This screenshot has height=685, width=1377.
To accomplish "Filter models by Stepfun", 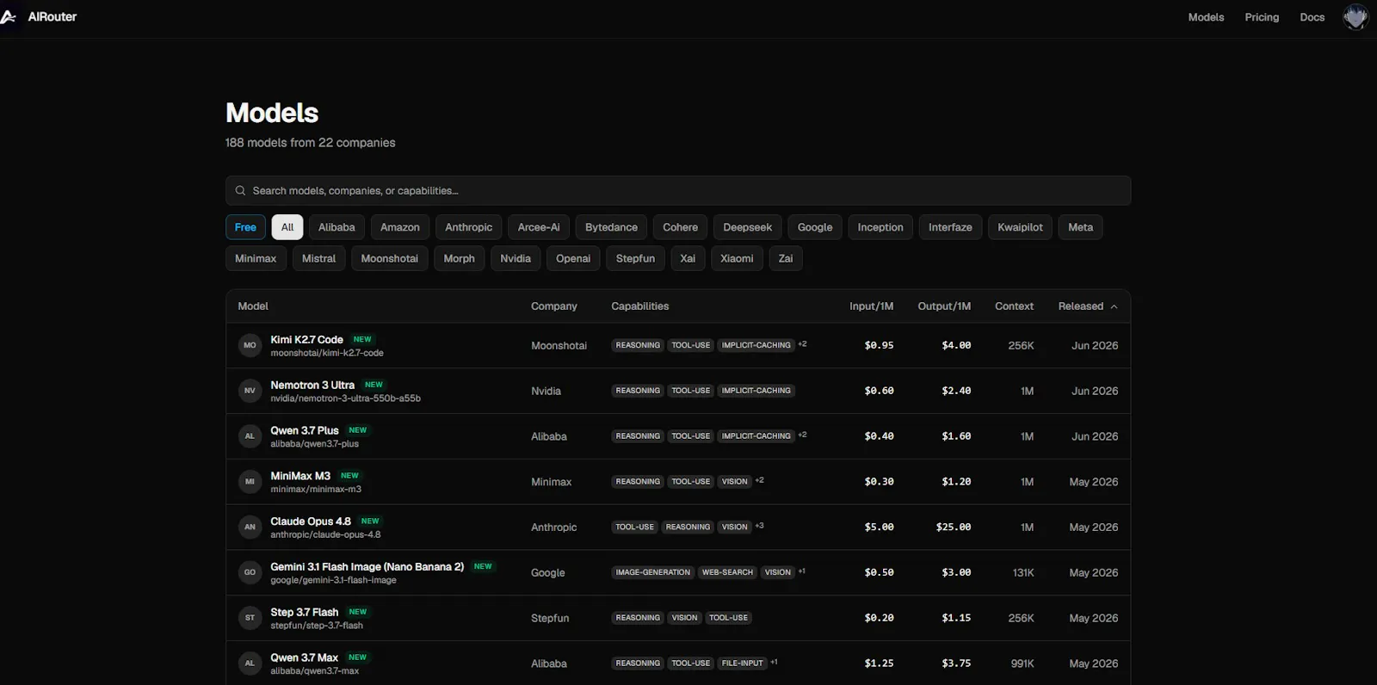I will tap(635, 258).
